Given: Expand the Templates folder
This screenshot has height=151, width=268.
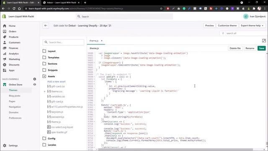Looking at the screenshot, I should (x=53, y=57).
